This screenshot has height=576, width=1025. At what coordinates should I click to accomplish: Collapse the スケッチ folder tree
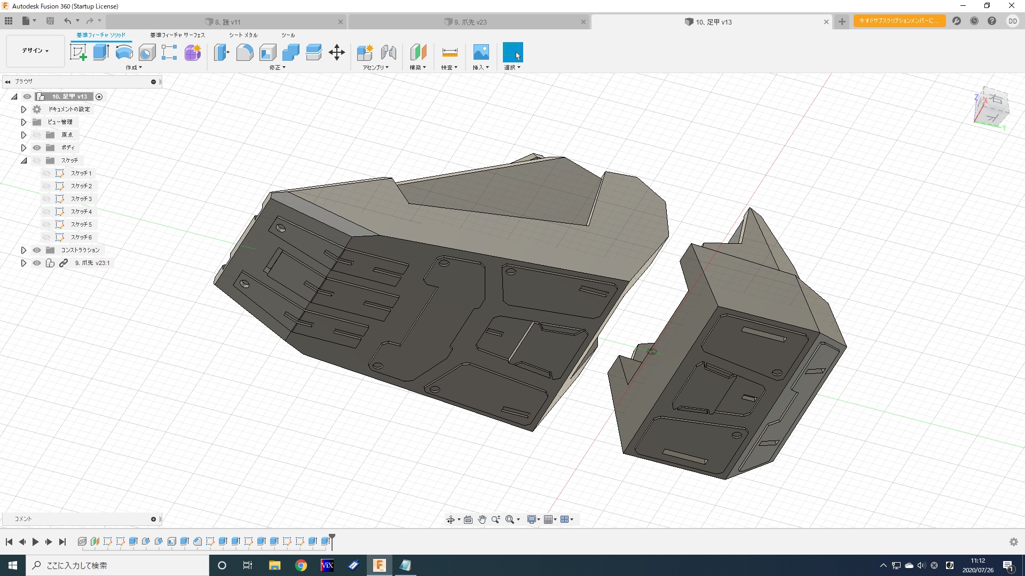24,161
